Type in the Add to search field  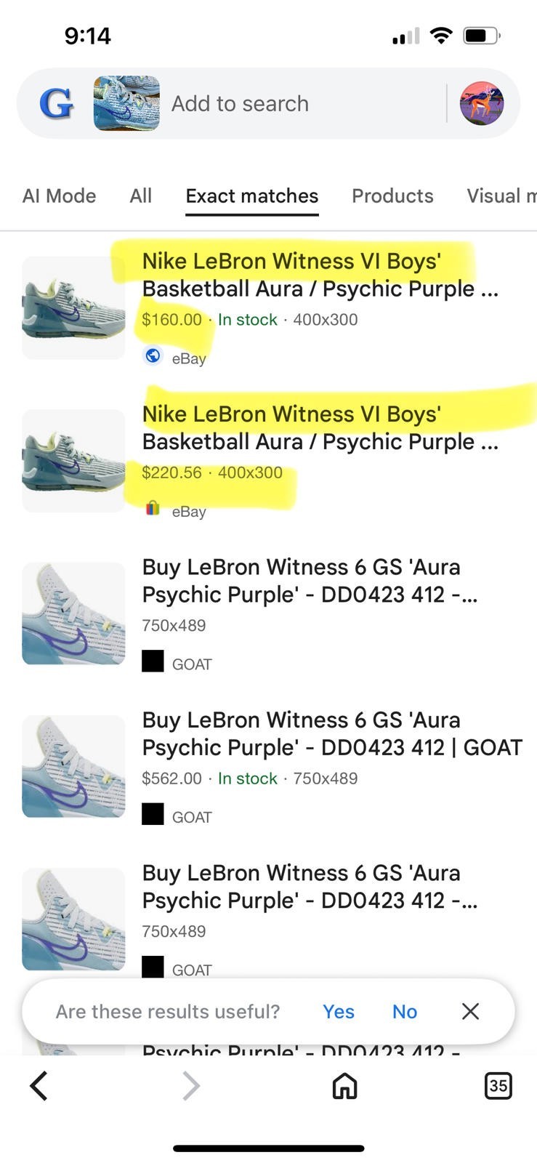click(x=291, y=104)
